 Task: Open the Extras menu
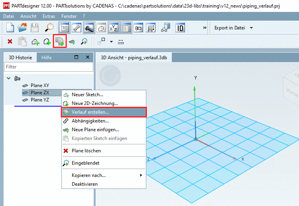point(49,16)
